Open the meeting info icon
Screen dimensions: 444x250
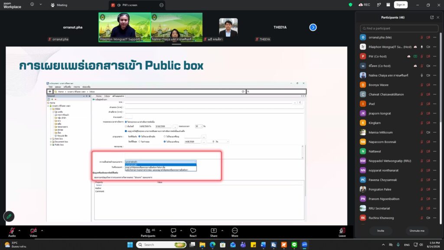coord(32,4)
